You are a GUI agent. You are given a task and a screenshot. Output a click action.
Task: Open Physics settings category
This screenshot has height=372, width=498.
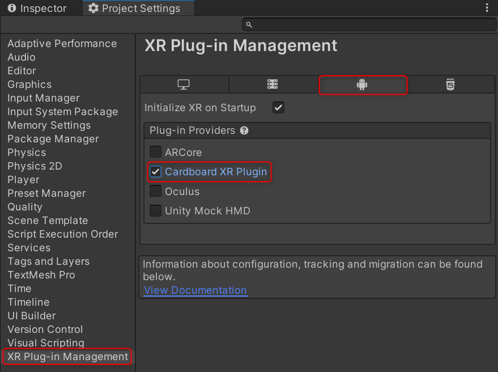(x=27, y=153)
